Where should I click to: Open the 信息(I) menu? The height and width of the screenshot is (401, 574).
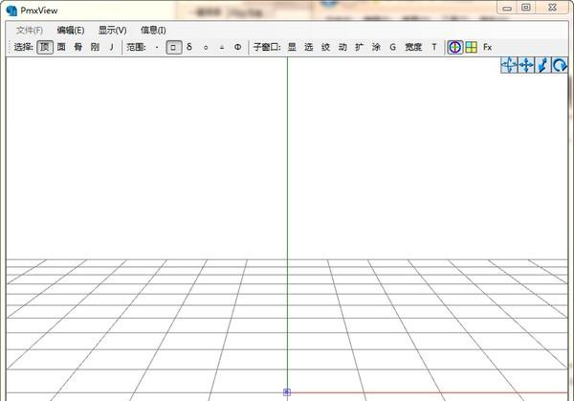[x=153, y=30]
